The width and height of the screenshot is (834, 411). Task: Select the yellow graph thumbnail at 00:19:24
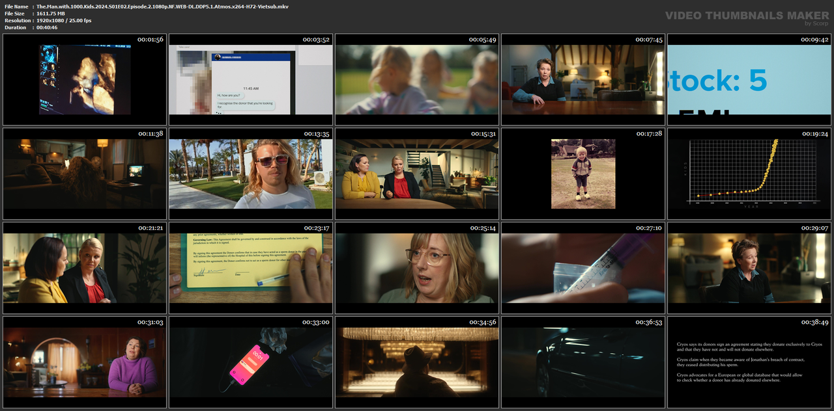[x=749, y=174]
